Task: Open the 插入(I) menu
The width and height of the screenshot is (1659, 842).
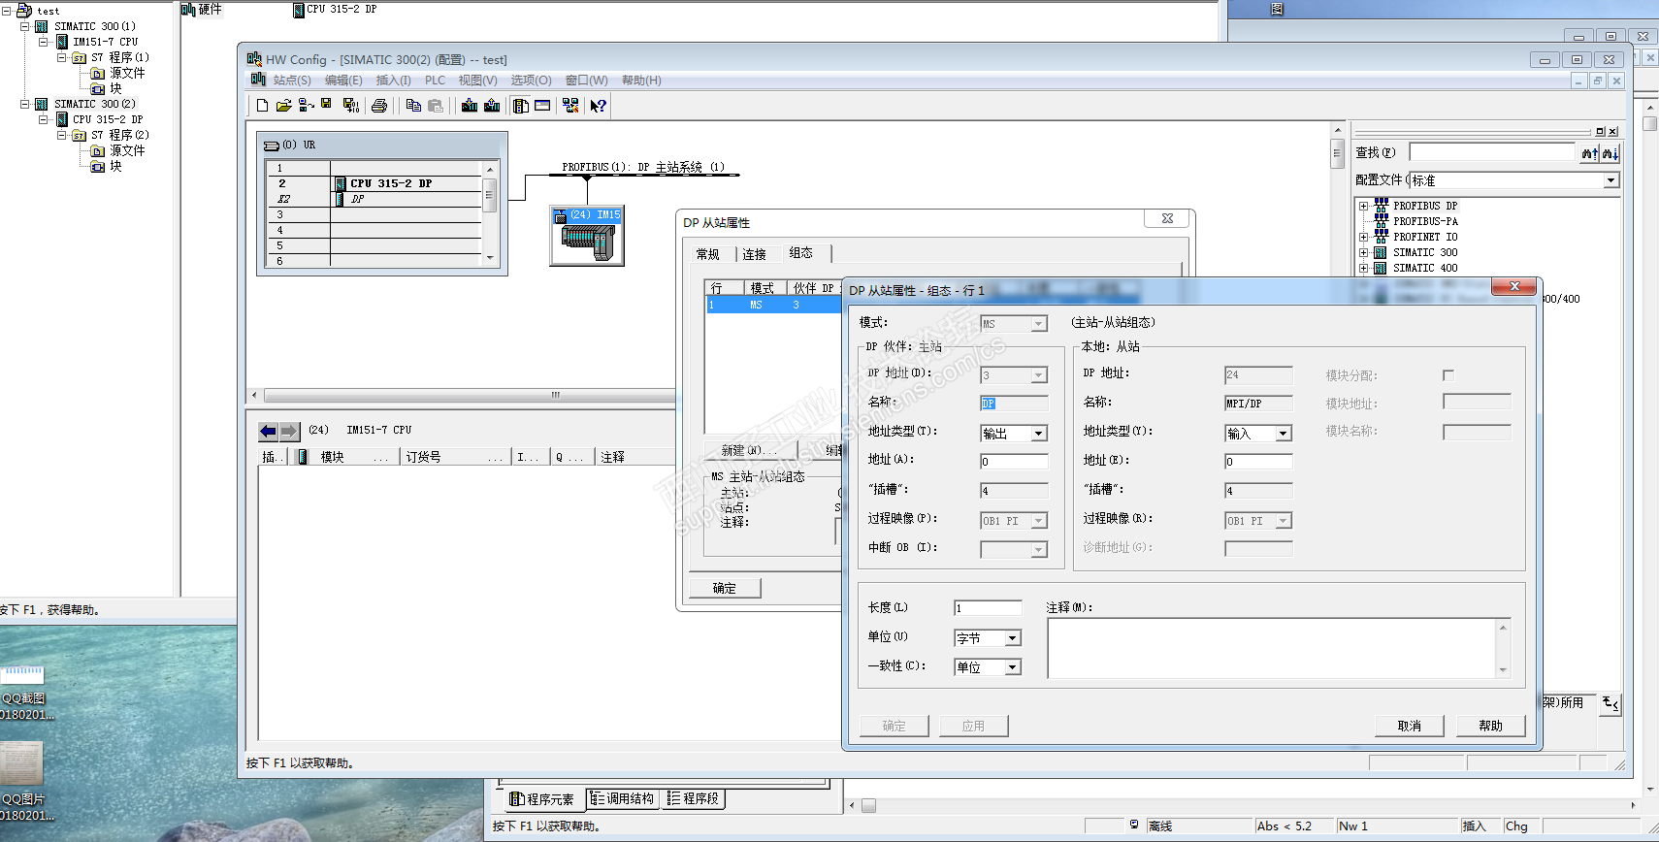Action: pos(393,81)
